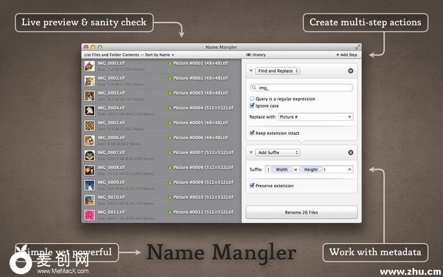Click new name Picture #0002 (48×48).tif
The height and width of the screenshot is (277, 443).
pos(200,78)
